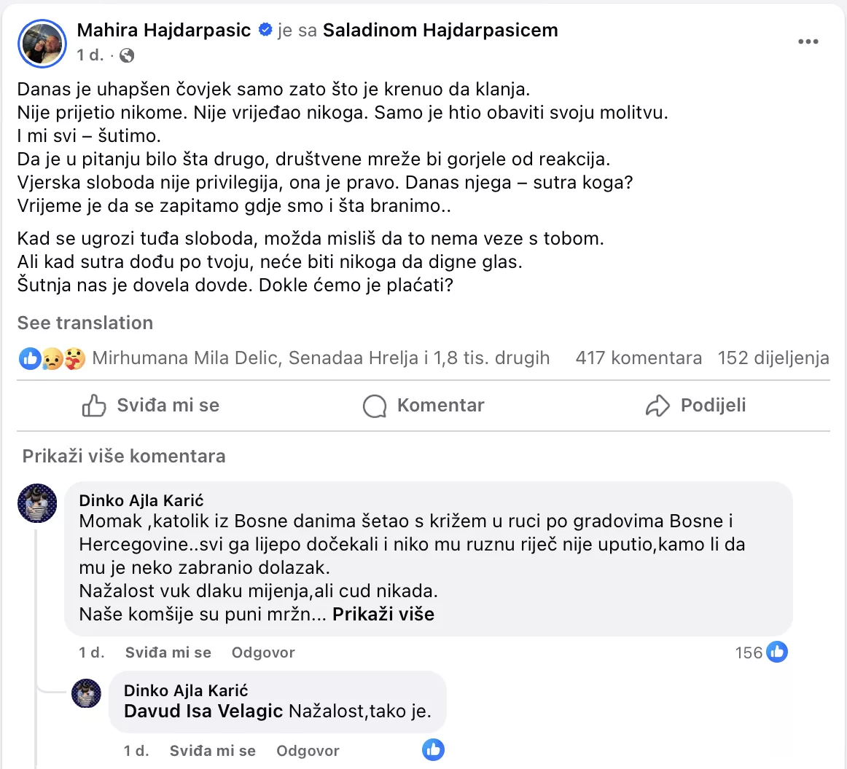Click the small avatar on the reply comment
Viewport: 847px width, 769px height.
point(86,693)
